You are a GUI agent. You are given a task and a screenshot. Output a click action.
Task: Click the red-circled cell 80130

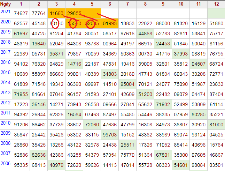pos(56,23)
